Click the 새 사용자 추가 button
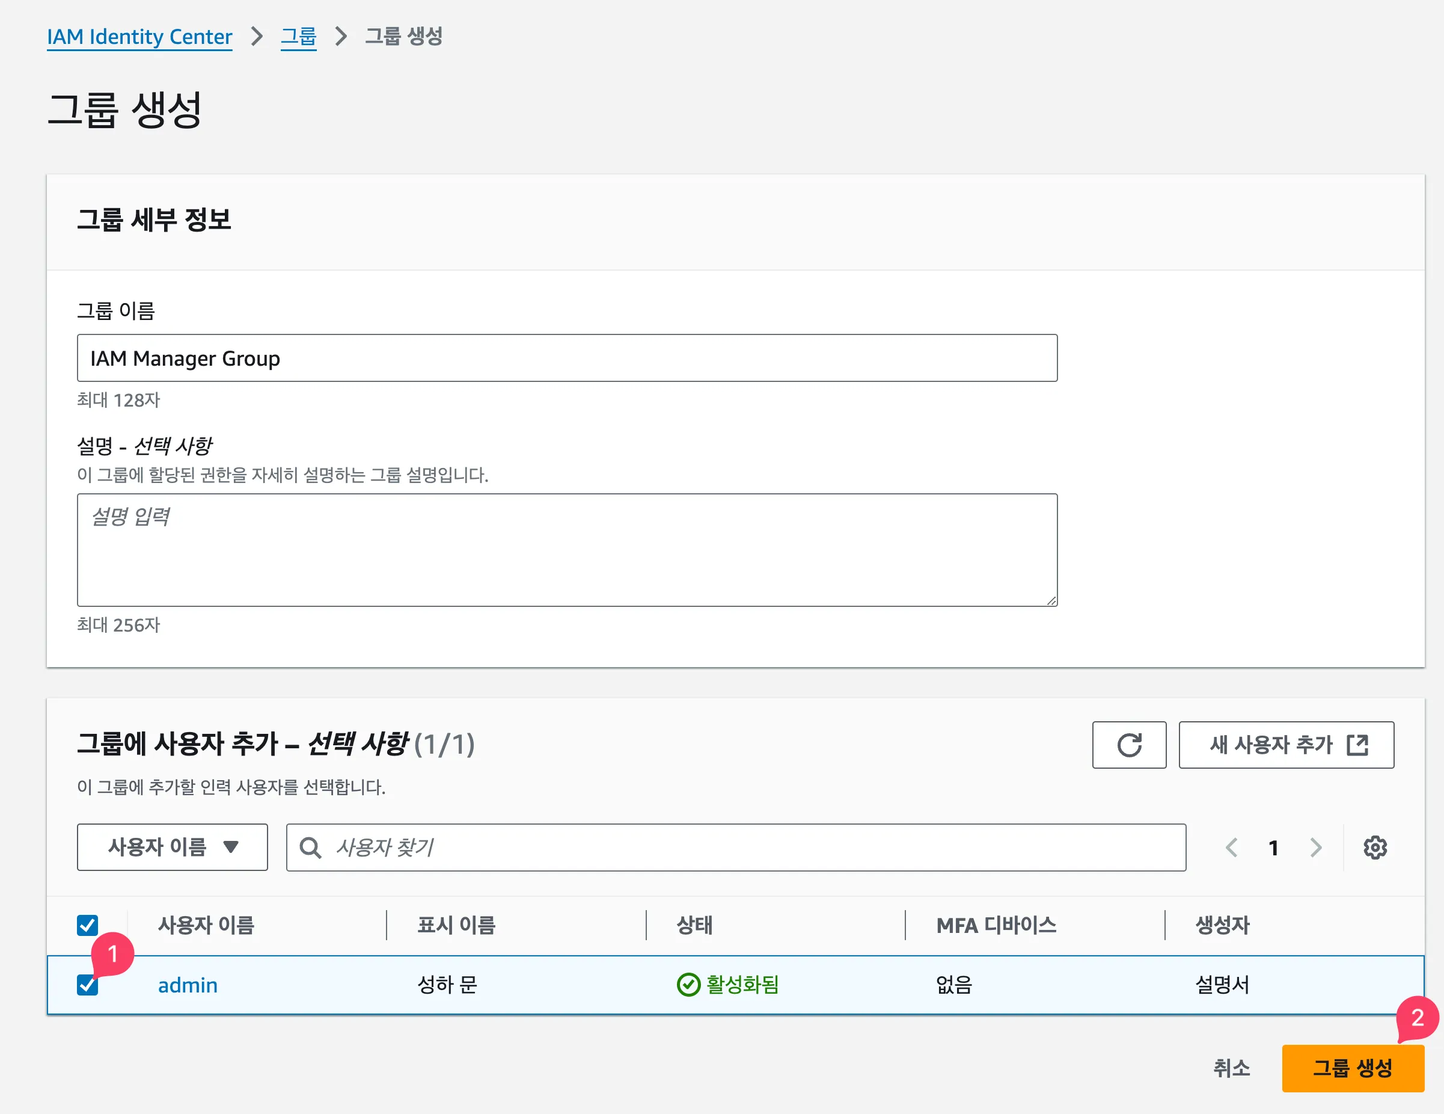The height and width of the screenshot is (1114, 1444). pos(1286,745)
